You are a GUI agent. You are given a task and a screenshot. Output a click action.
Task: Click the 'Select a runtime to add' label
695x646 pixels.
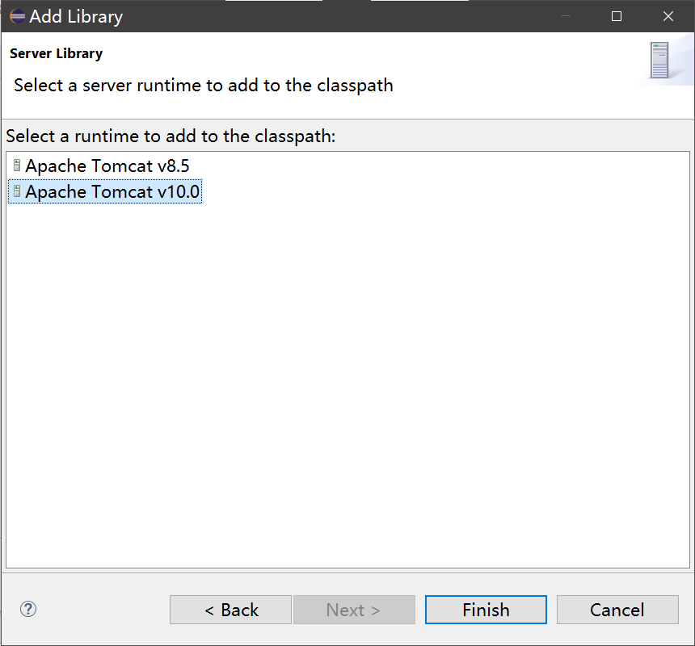(x=170, y=136)
